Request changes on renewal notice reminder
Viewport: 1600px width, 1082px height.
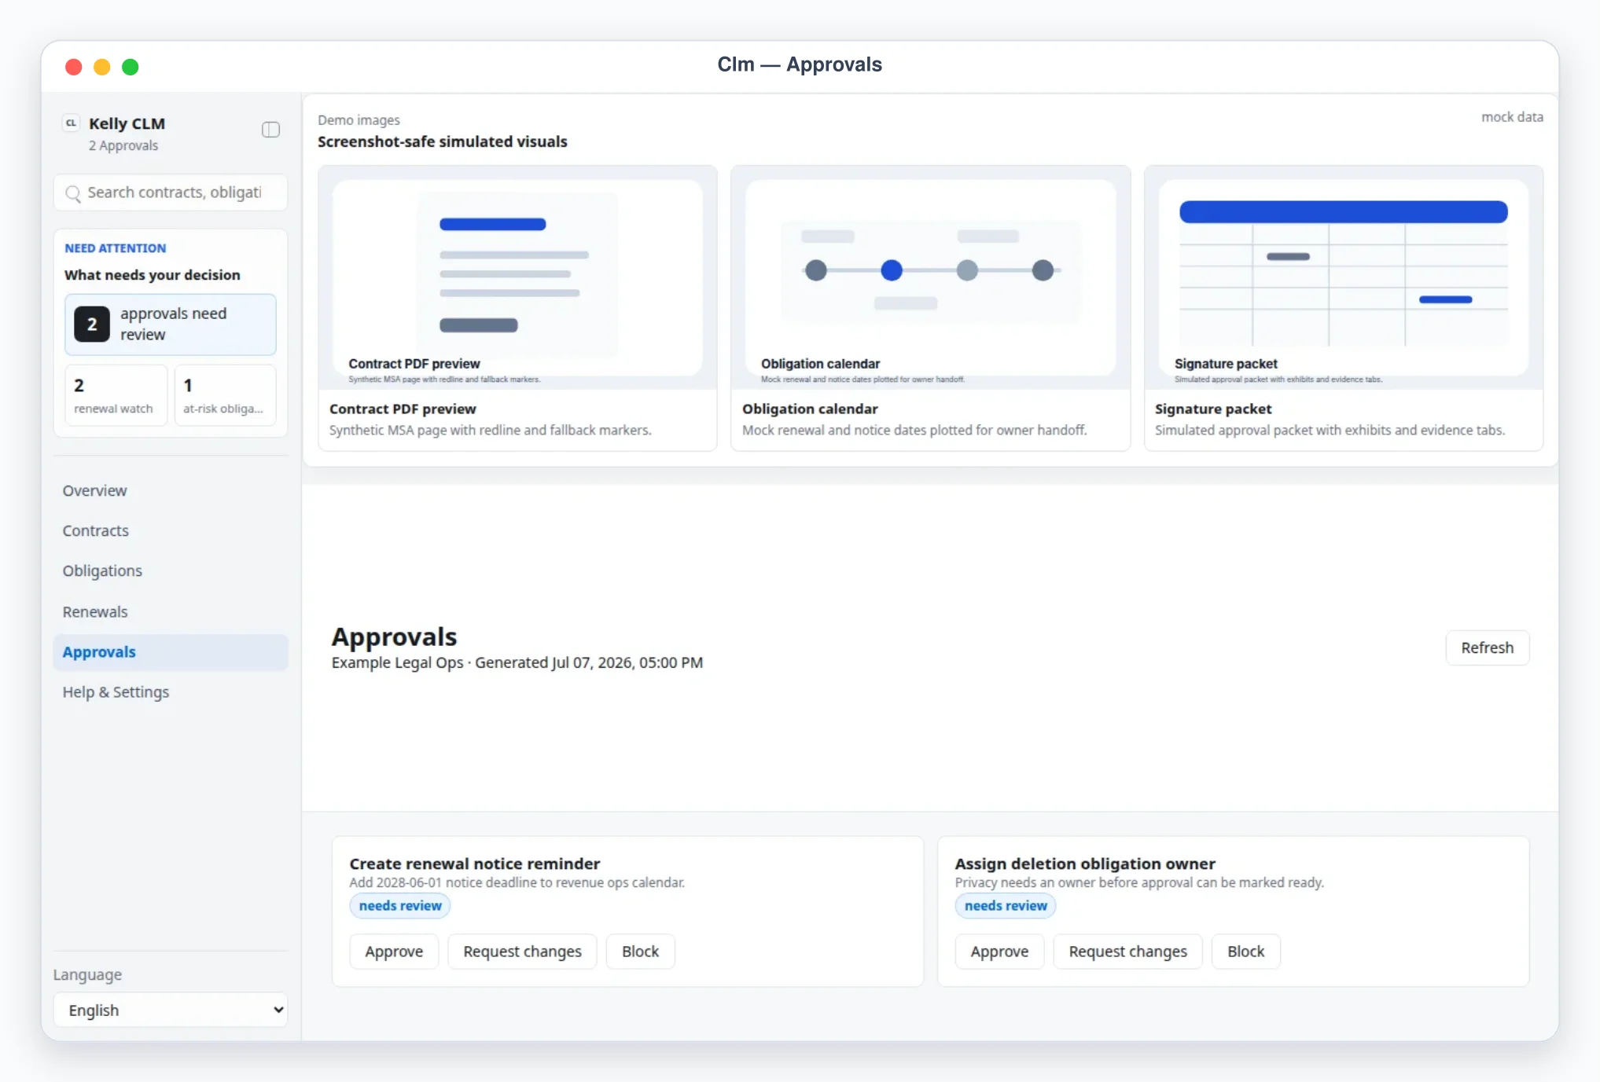pyautogui.click(x=522, y=952)
